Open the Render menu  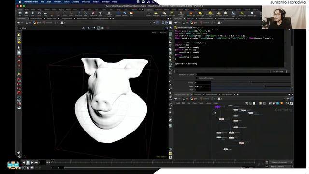[x=57, y=2]
